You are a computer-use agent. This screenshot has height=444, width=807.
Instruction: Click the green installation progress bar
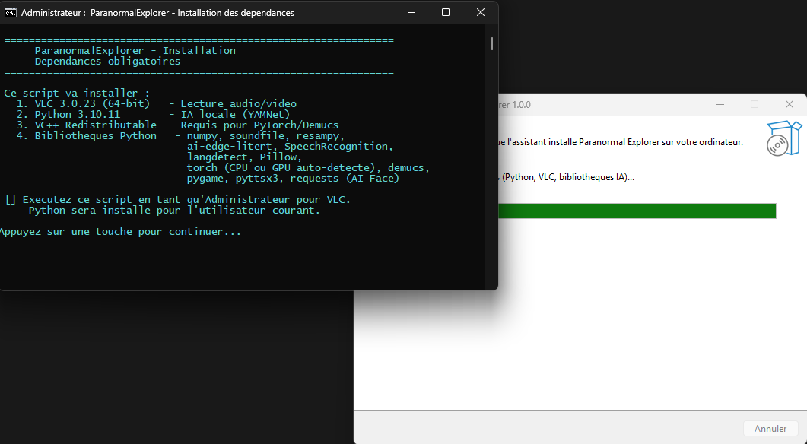(x=637, y=211)
